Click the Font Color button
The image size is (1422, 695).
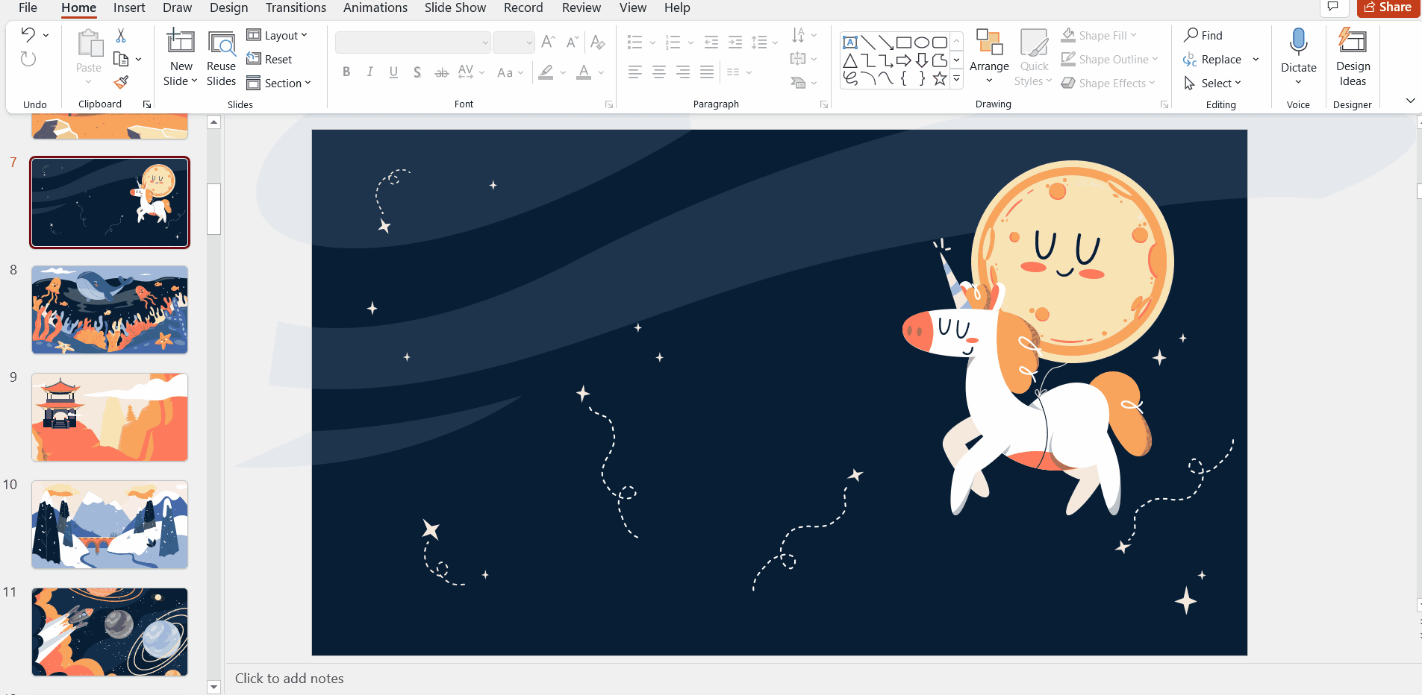coord(584,72)
